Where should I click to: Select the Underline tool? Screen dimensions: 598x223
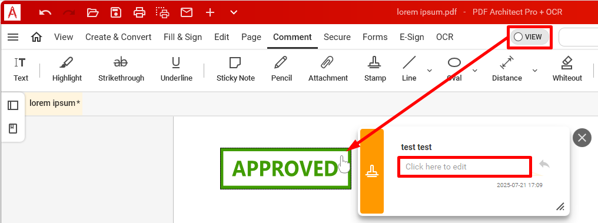176,69
